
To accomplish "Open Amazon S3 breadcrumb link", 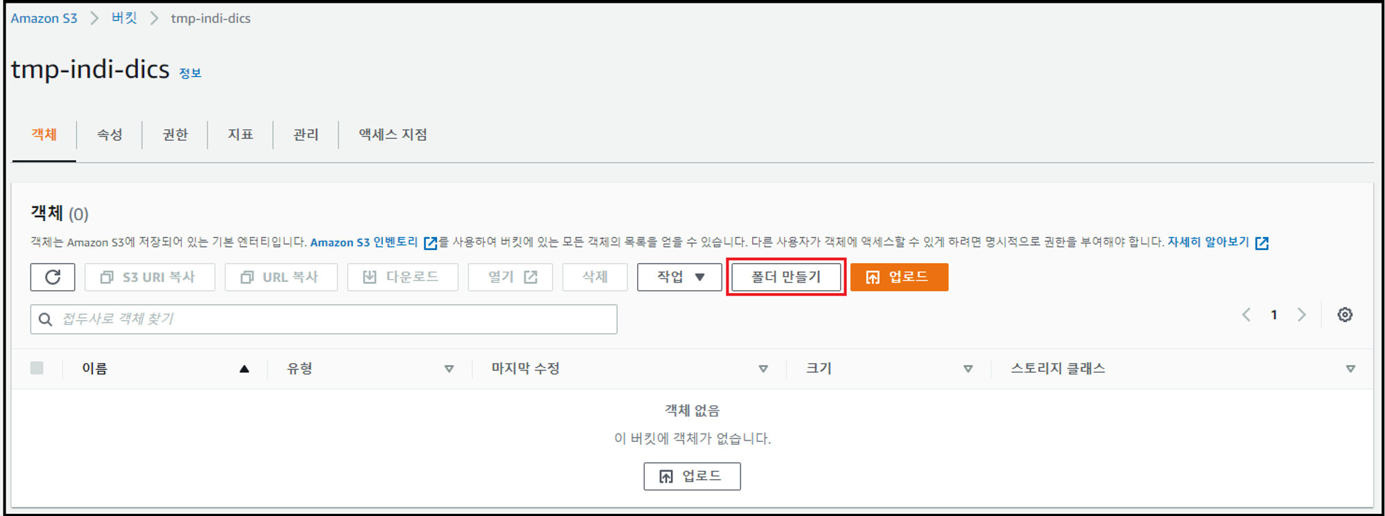I will pos(44,19).
